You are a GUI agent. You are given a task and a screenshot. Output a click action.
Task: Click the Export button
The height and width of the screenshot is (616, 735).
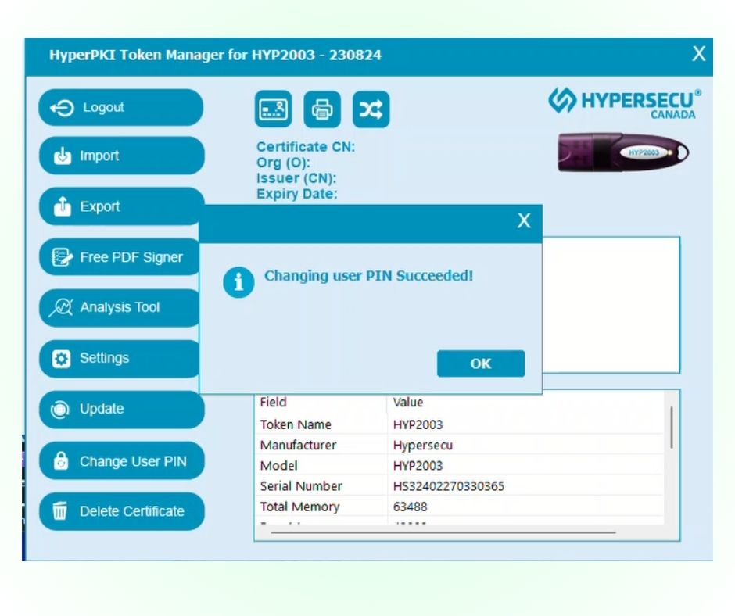(121, 206)
